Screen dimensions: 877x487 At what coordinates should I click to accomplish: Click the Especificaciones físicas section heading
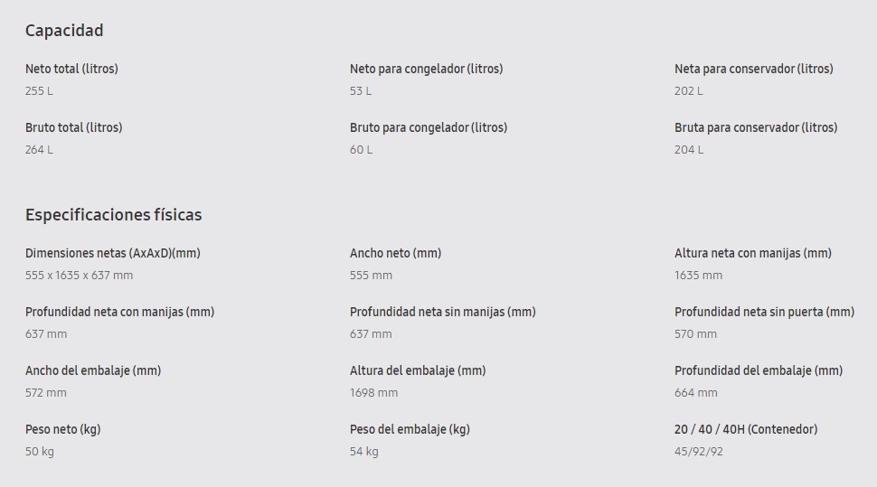[x=113, y=215]
